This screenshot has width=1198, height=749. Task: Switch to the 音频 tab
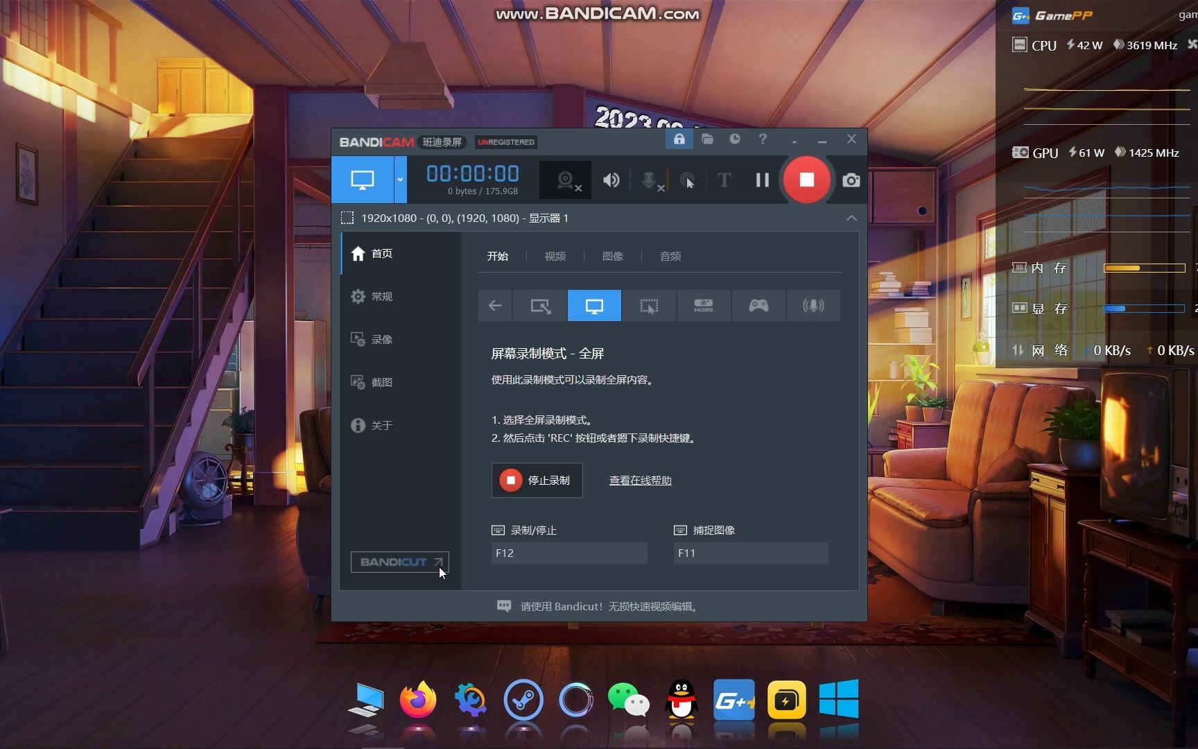point(670,256)
